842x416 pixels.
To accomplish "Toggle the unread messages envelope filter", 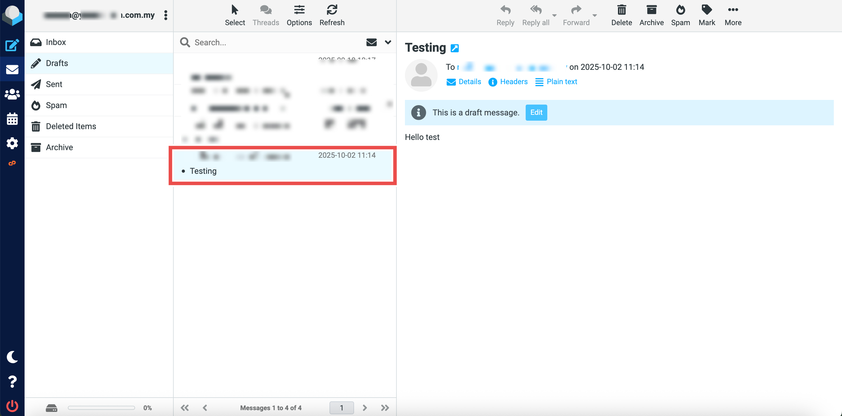I will (371, 42).
